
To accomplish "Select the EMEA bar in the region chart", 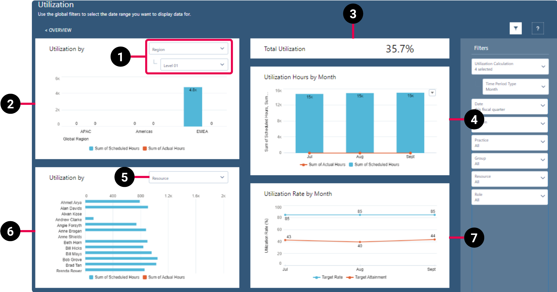I will [192, 106].
